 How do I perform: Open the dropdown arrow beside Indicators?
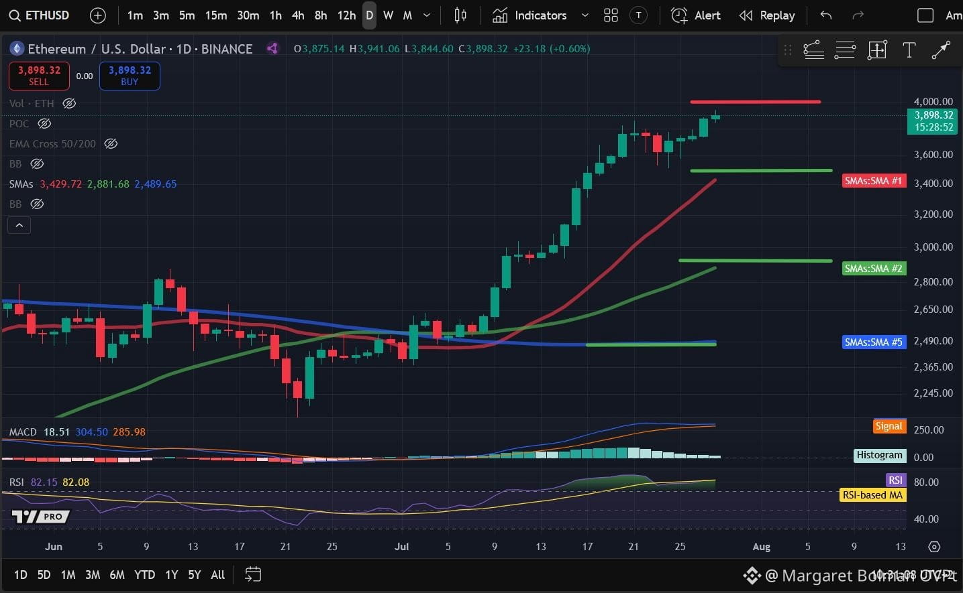click(585, 15)
